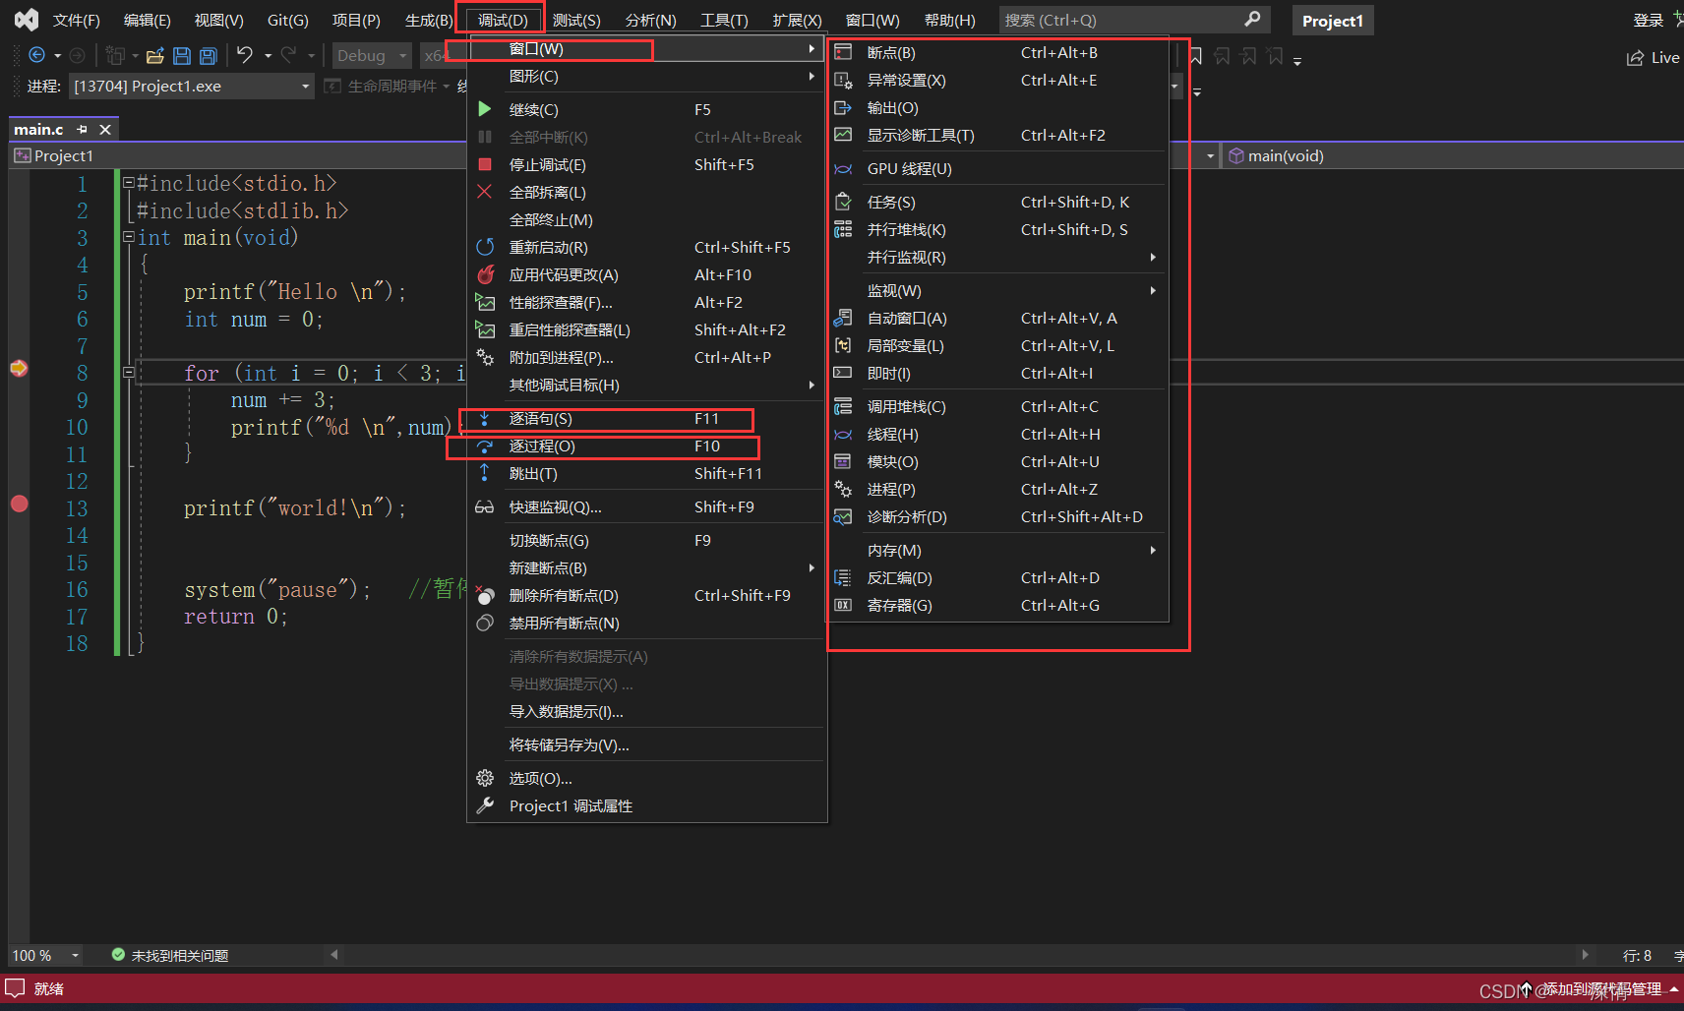This screenshot has height=1011, width=1684.
Task: Expand 其他调试目标(H) submenu
Action: coord(646,386)
